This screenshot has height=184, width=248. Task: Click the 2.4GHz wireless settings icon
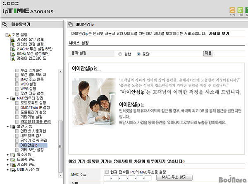12,49
